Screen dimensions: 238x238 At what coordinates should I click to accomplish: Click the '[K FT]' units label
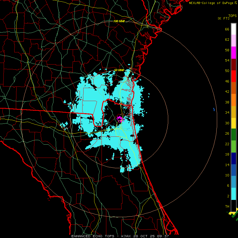click(224, 19)
